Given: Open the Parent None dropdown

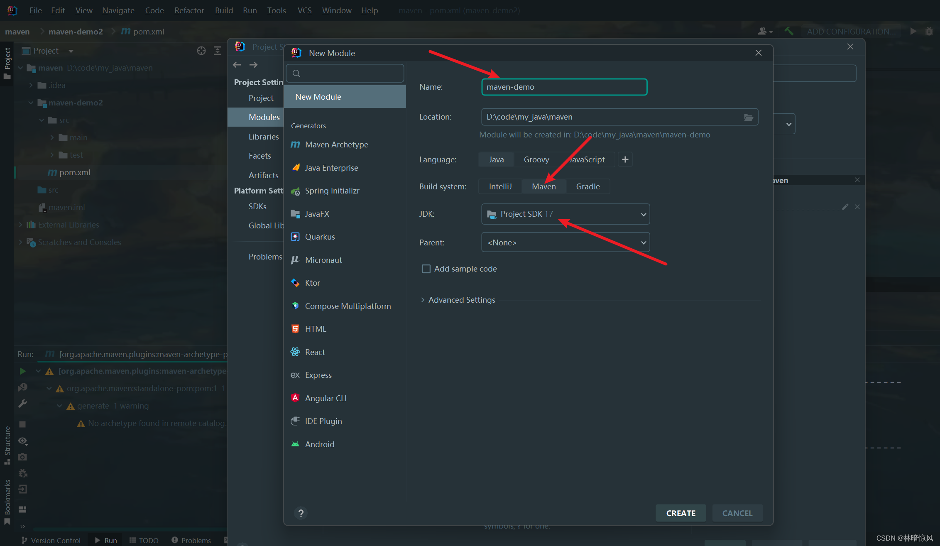Looking at the screenshot, I should [x=565, y=242].
